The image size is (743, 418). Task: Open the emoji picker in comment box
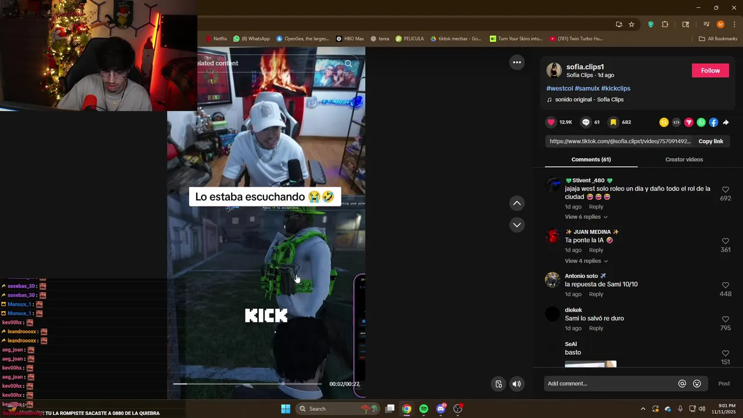697,383
